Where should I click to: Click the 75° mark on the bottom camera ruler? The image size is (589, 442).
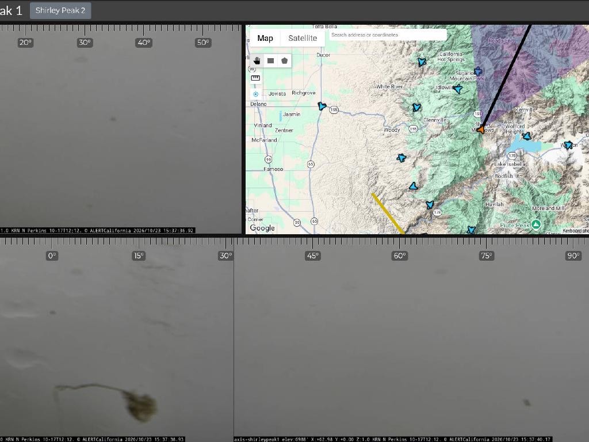click(486, 256)
